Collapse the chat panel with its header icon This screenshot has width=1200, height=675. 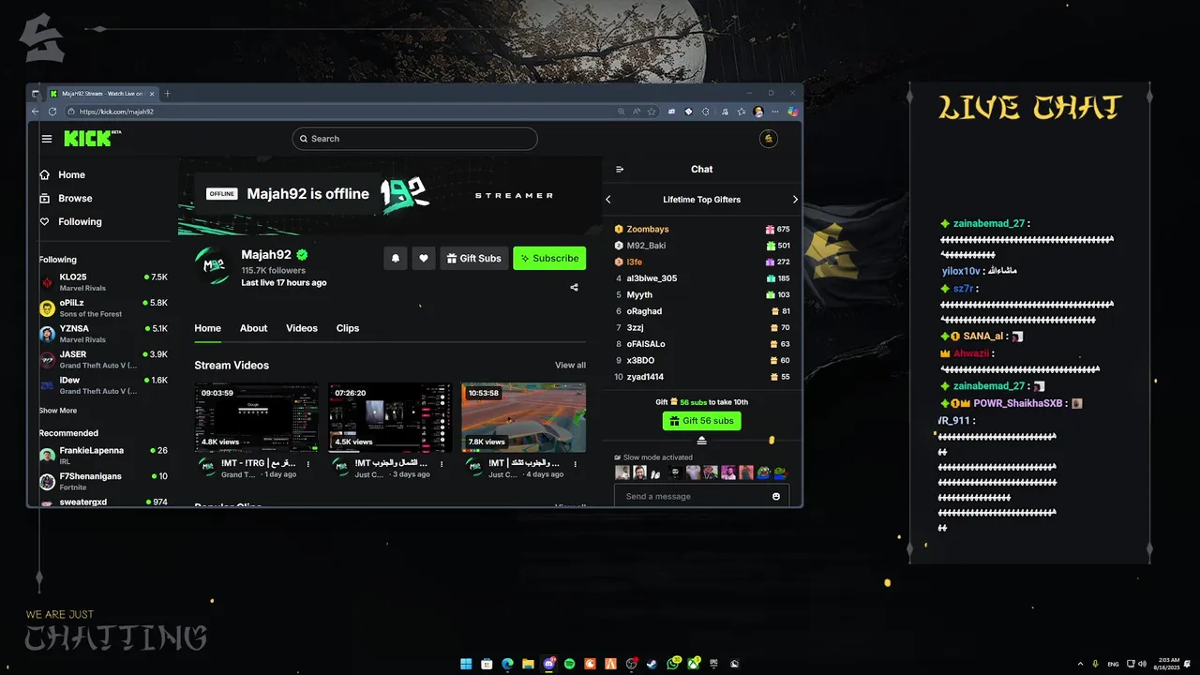tap(620, 170)
